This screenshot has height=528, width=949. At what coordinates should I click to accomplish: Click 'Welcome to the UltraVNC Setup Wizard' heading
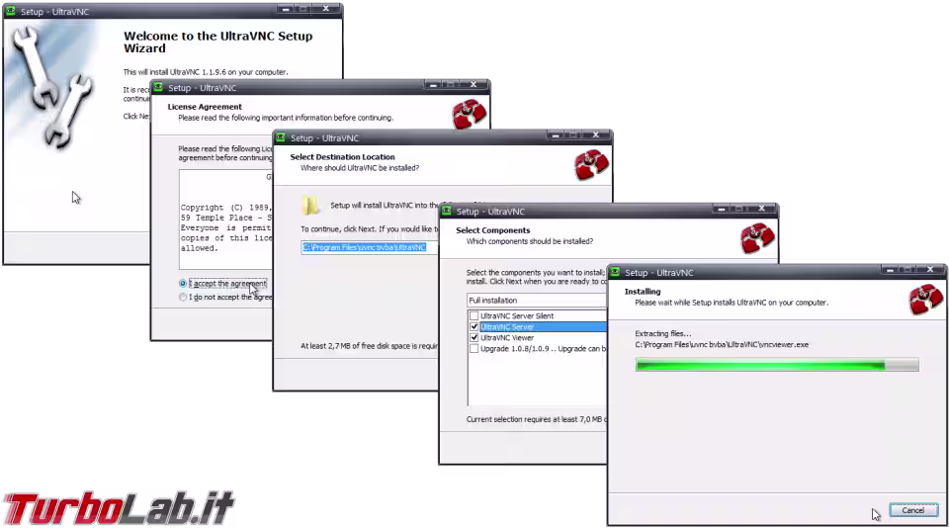tap(217, 42)
